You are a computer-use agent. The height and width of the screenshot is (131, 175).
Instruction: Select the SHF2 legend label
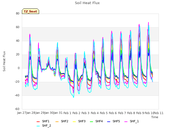click(x=65, y=121)
